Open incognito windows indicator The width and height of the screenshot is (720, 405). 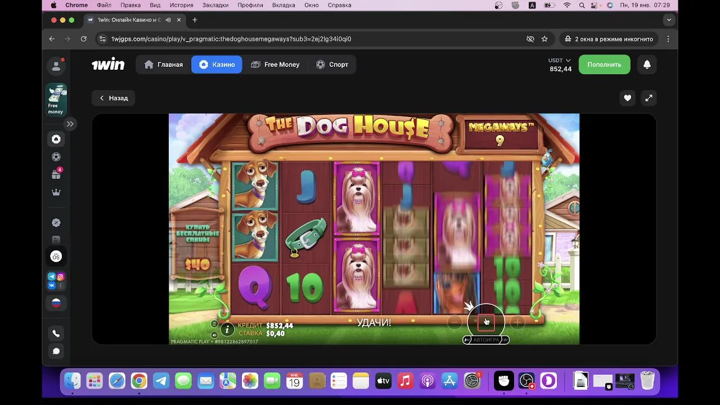pos(609,39)
